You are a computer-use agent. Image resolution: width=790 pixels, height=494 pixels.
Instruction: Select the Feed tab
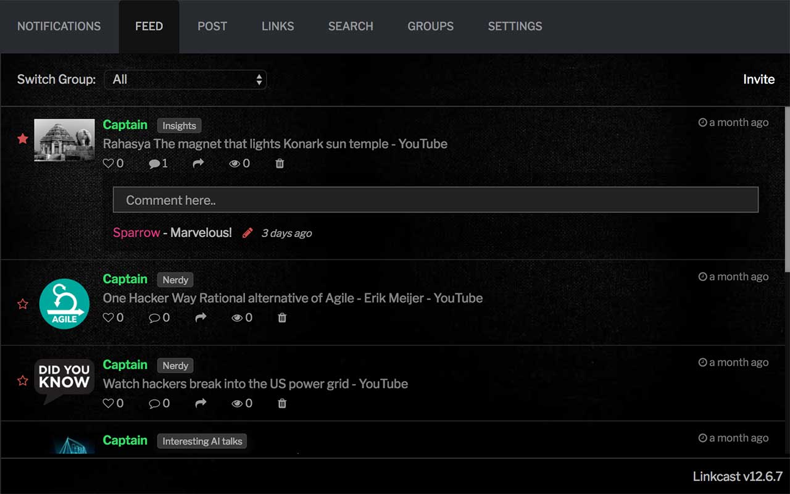pos(149,27)
